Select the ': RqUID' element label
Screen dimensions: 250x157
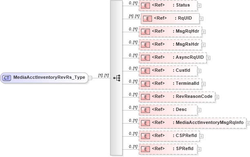[x=183, y=18]
